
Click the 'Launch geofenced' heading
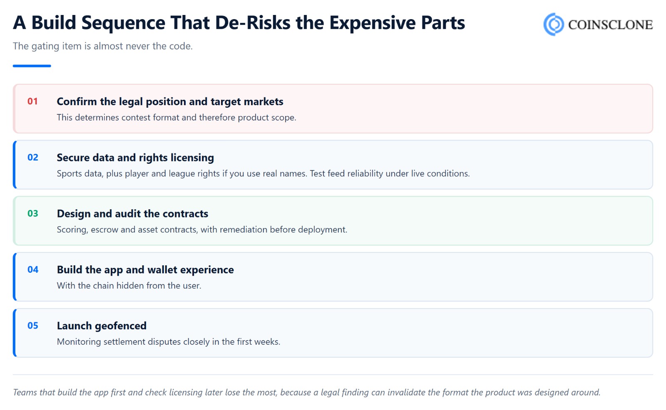point(102,326)
